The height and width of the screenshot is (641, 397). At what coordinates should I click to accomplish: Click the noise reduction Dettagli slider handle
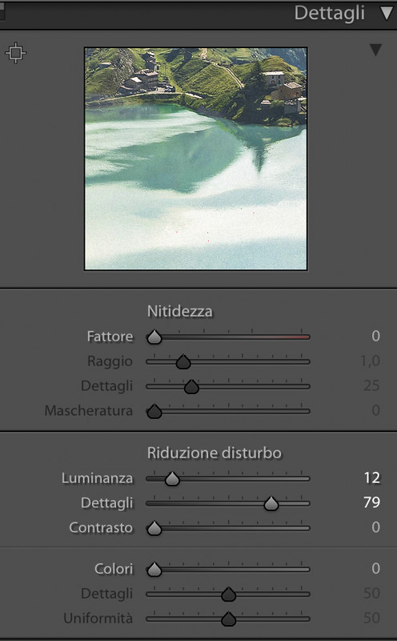tap(271, 504)
